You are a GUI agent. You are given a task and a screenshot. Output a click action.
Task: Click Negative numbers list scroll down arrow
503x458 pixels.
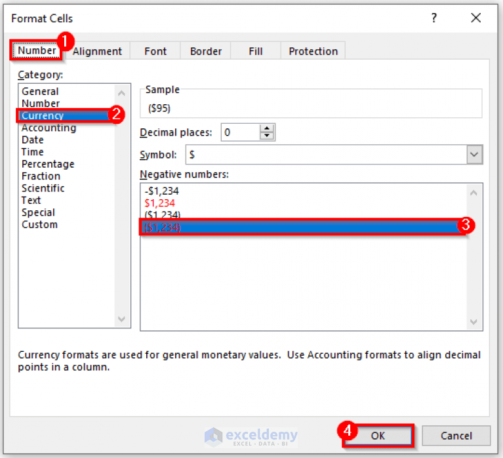coord(473,322)
